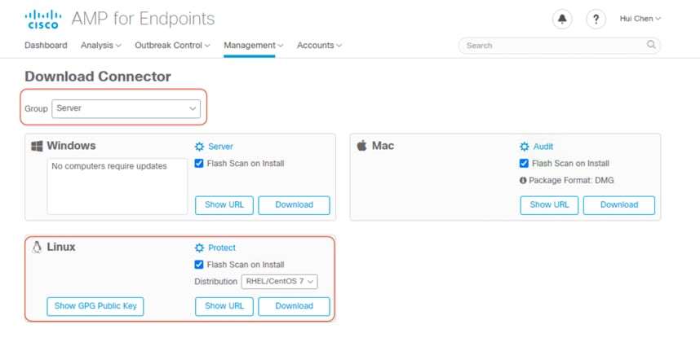Open the Protect policy link
Image resolution: width=700 pixels, height=338 pixels.
click(x=222, y=248)
